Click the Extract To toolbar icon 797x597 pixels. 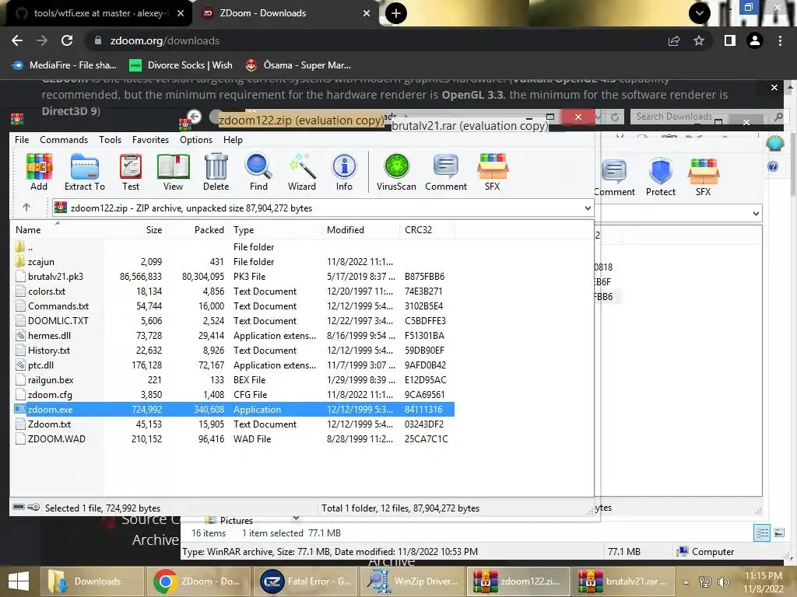pyautogui.click(x=84, y=172)
